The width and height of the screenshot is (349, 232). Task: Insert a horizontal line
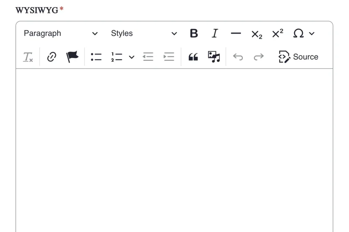tap(236, 33)
